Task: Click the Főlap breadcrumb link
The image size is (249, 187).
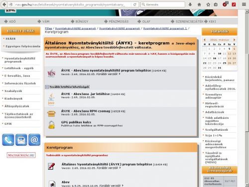Action: point(48,28)
